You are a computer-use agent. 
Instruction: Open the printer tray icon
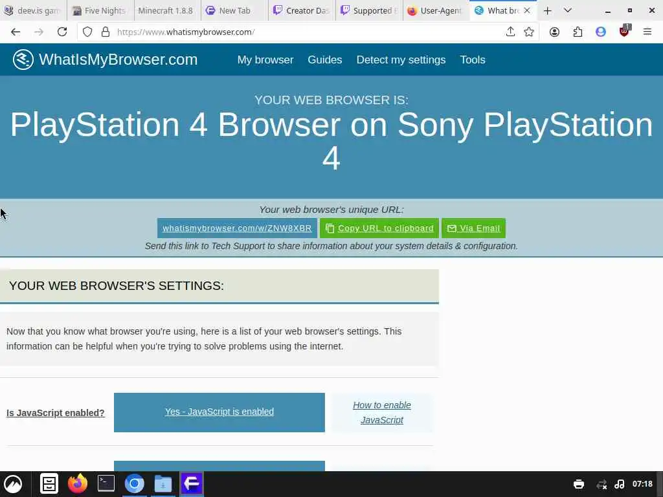[578, 484]
